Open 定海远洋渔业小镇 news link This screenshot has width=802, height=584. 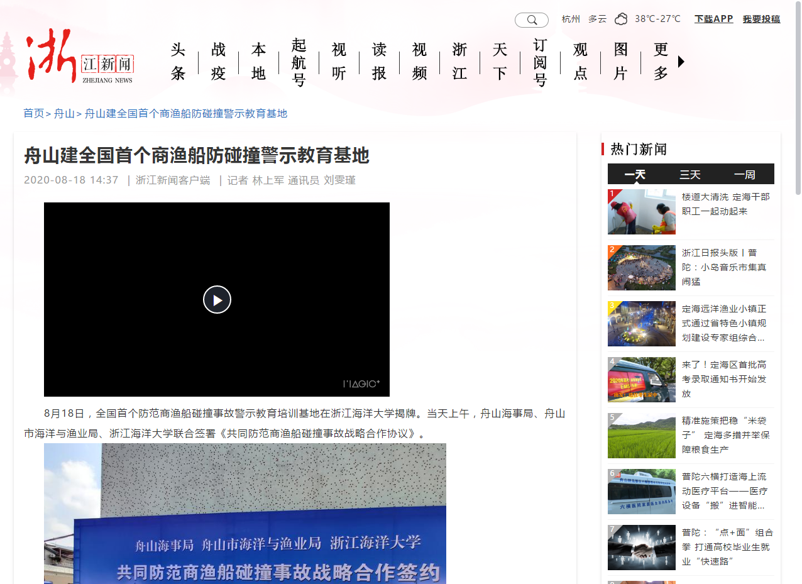(x=725, y=323)
